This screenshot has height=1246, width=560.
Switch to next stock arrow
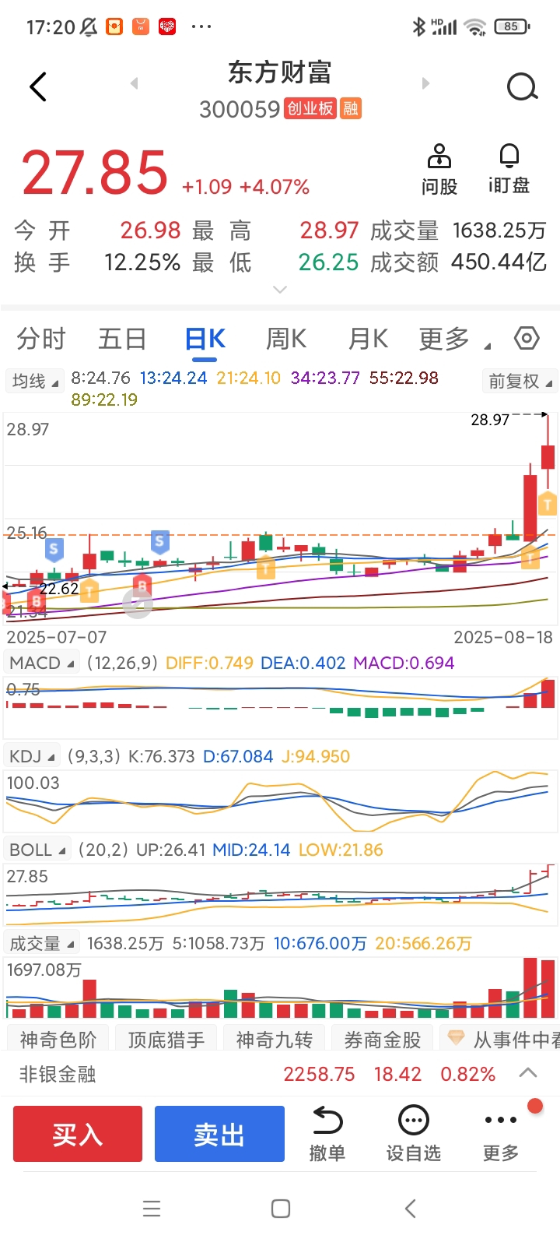[425, 83]
